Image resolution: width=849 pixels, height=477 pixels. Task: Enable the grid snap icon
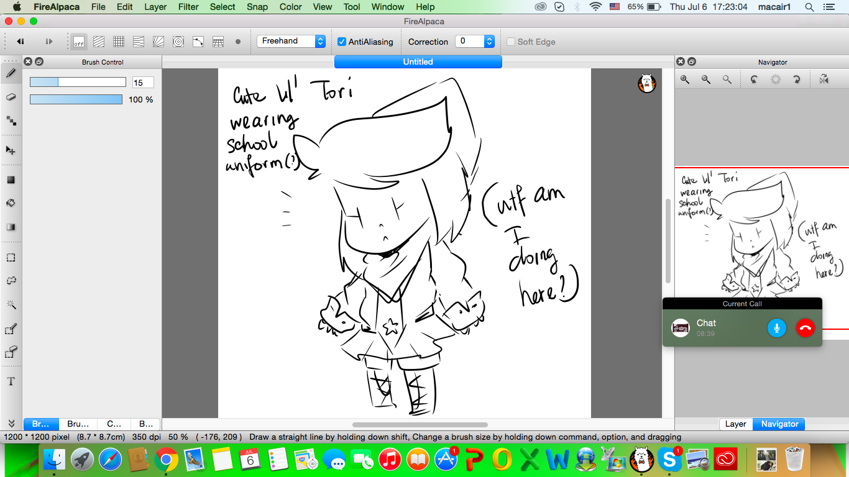(118, 42)
